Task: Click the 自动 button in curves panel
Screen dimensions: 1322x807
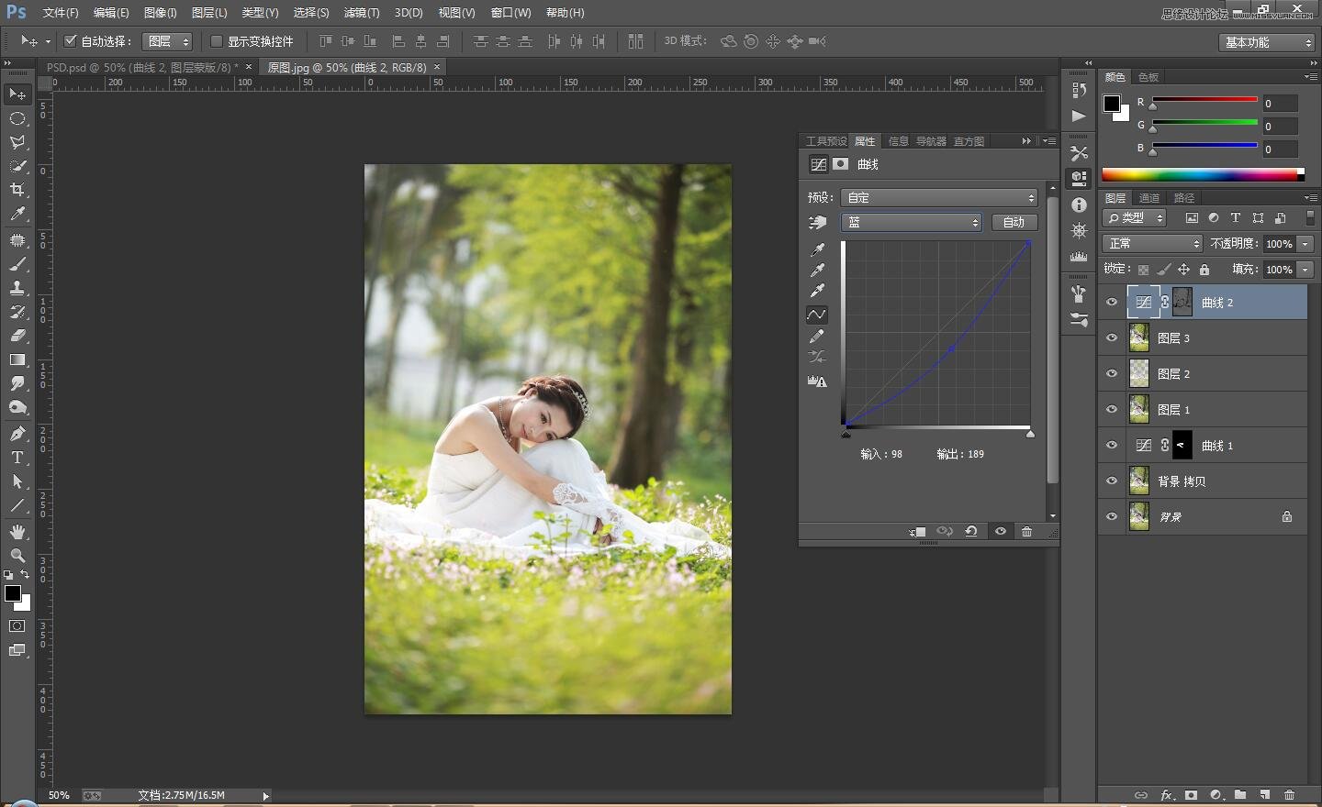Action: [1014, 223]
